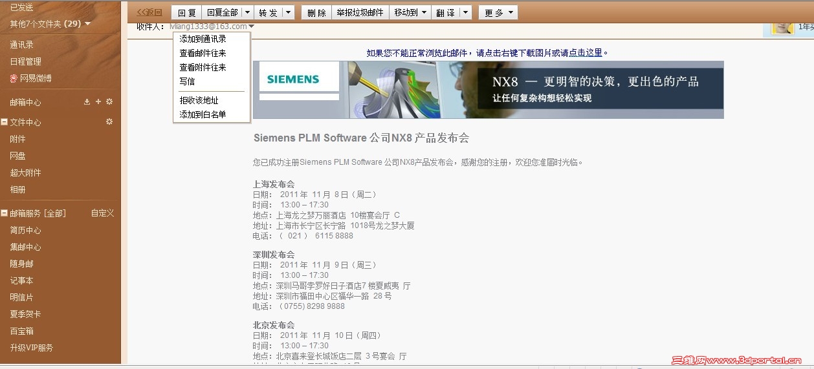Open 明信片 service

tap(21, 297)
